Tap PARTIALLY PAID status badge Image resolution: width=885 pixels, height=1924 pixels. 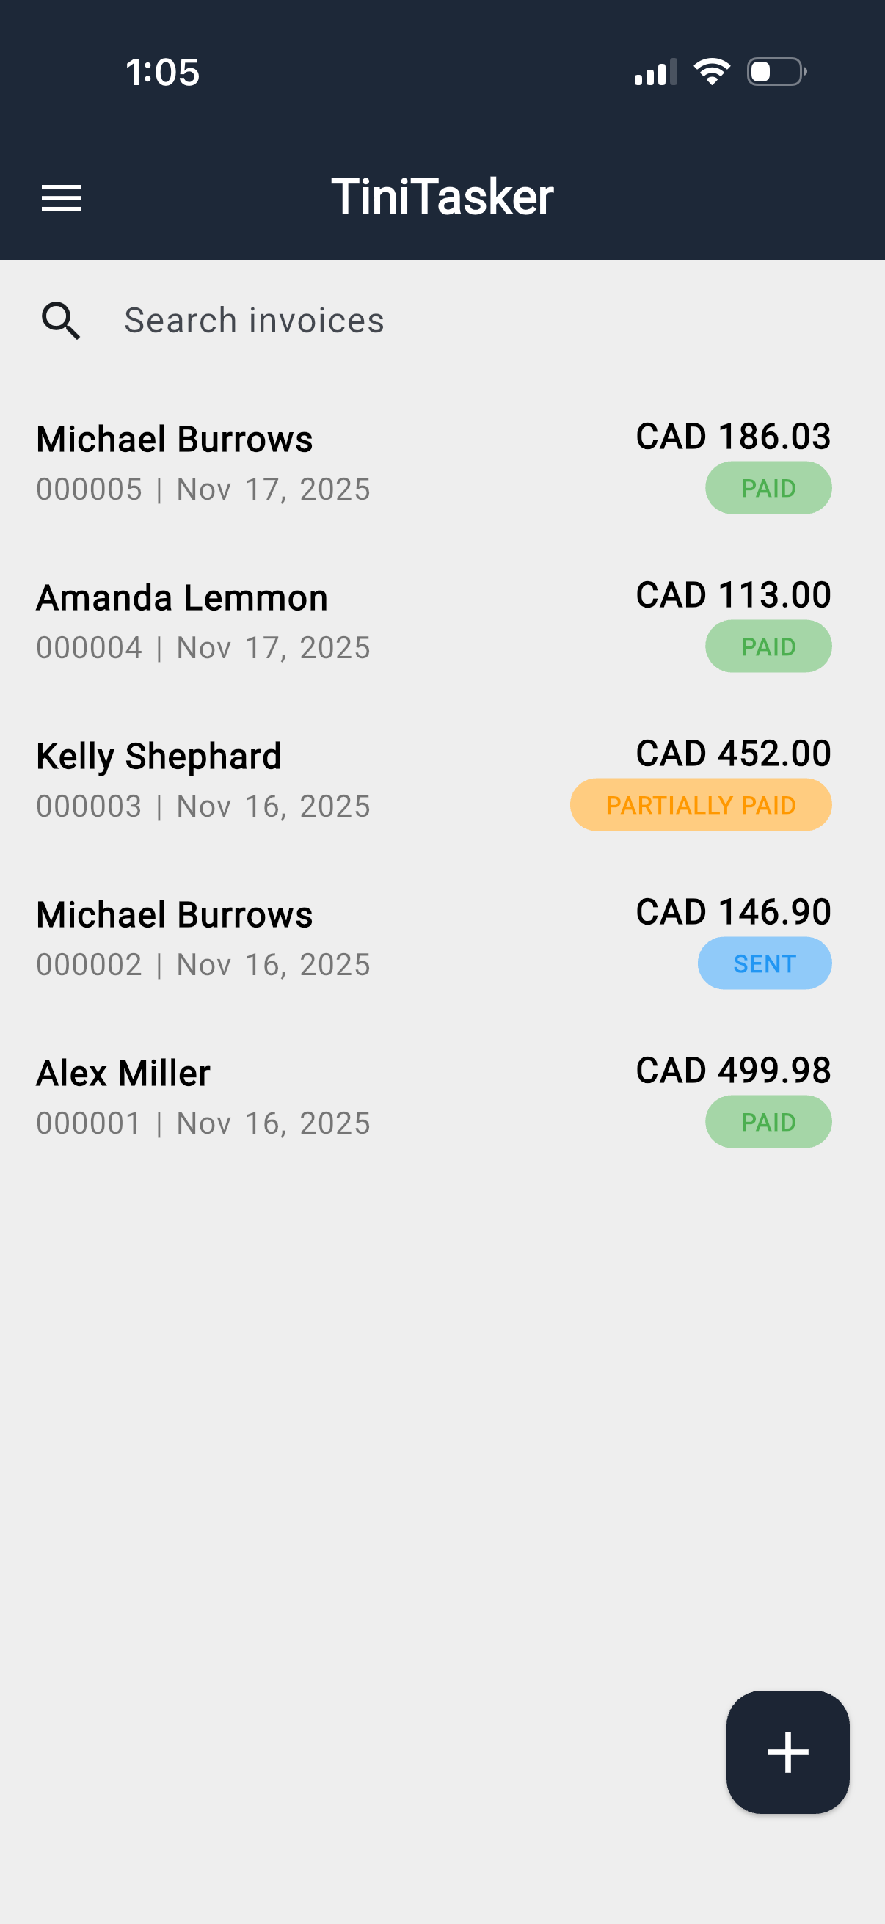(700, 805)
